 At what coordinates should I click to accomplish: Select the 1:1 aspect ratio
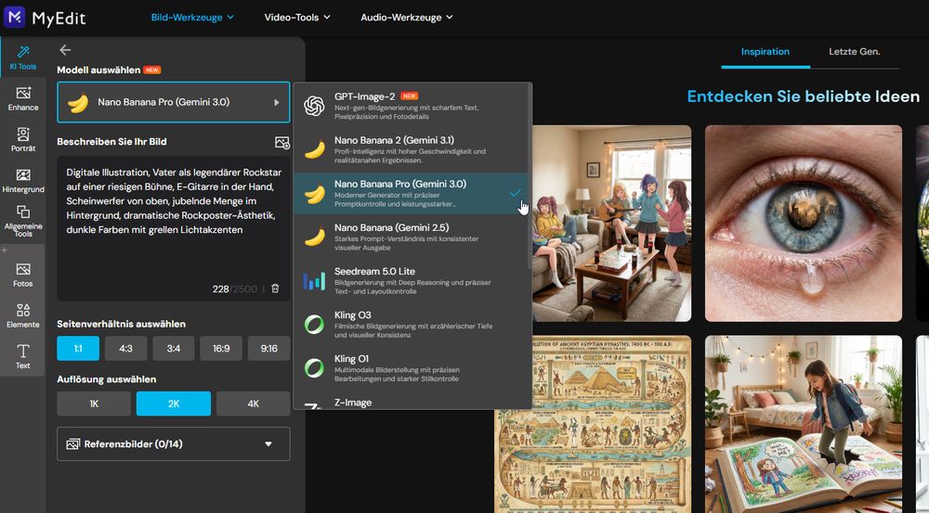coord(78,349)
